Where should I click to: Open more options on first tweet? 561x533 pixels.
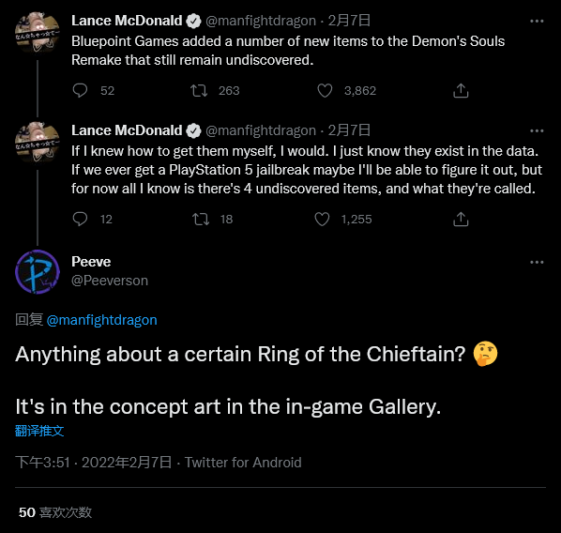click(x=537, y=22)
